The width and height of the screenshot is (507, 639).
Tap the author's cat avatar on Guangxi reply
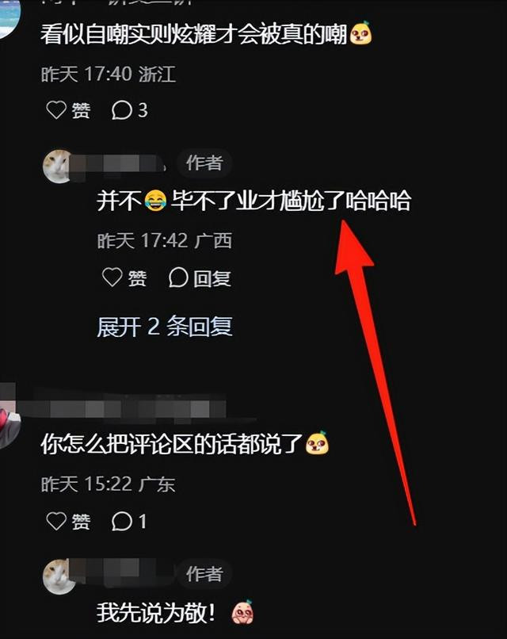tap(59, 166)
